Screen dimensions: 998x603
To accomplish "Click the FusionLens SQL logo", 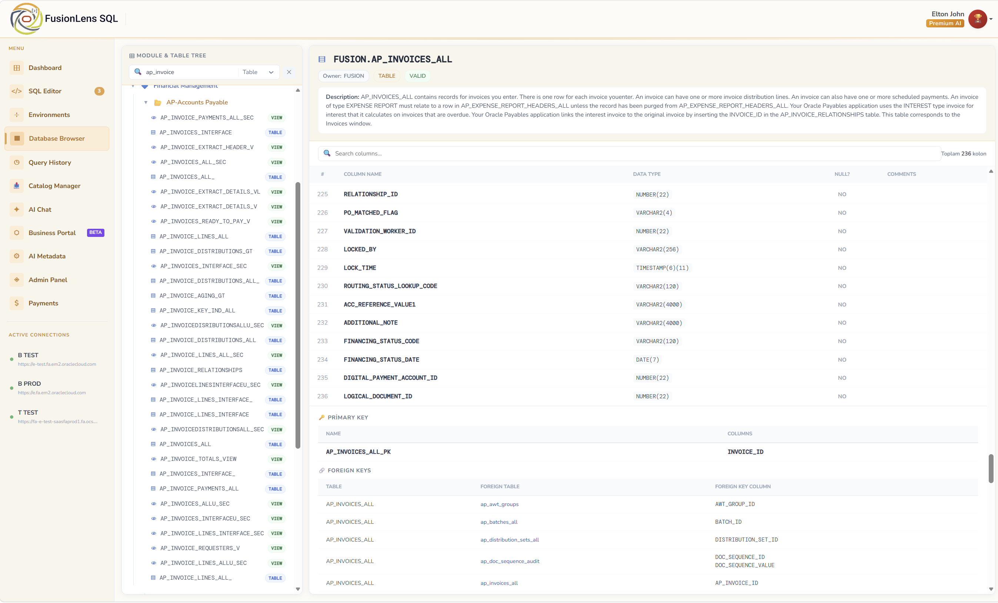I will (26, 19).
